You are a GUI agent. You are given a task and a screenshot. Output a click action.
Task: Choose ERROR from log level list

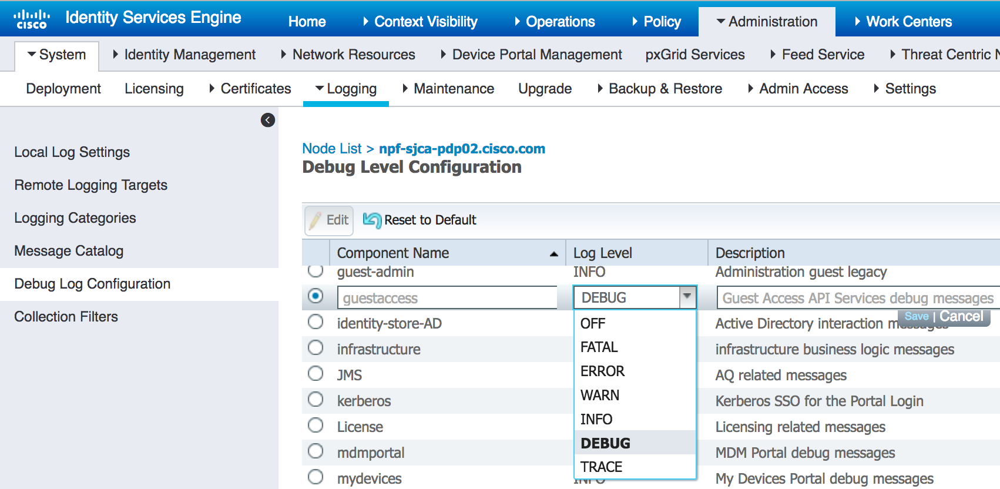[x=635, y=371]
